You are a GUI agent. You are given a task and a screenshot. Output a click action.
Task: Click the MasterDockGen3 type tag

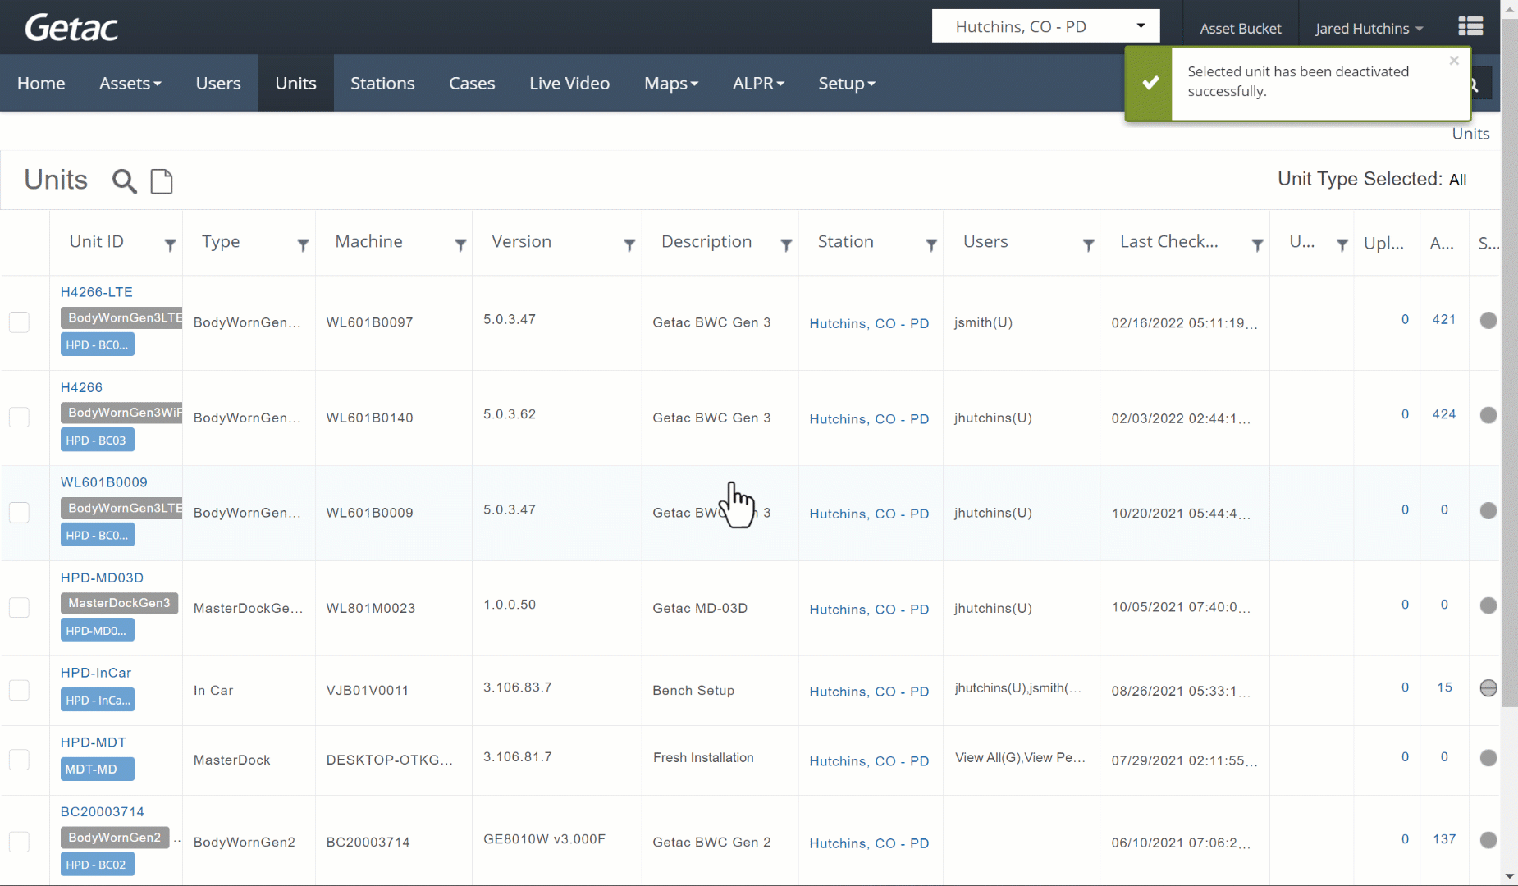120,603
